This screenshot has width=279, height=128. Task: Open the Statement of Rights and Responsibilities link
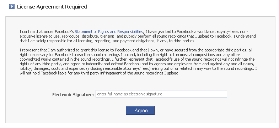point(109,32)
